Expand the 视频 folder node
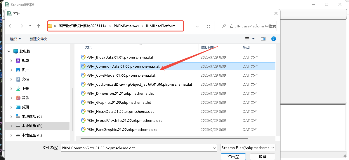Screen dimensions: 349x160 11,60
